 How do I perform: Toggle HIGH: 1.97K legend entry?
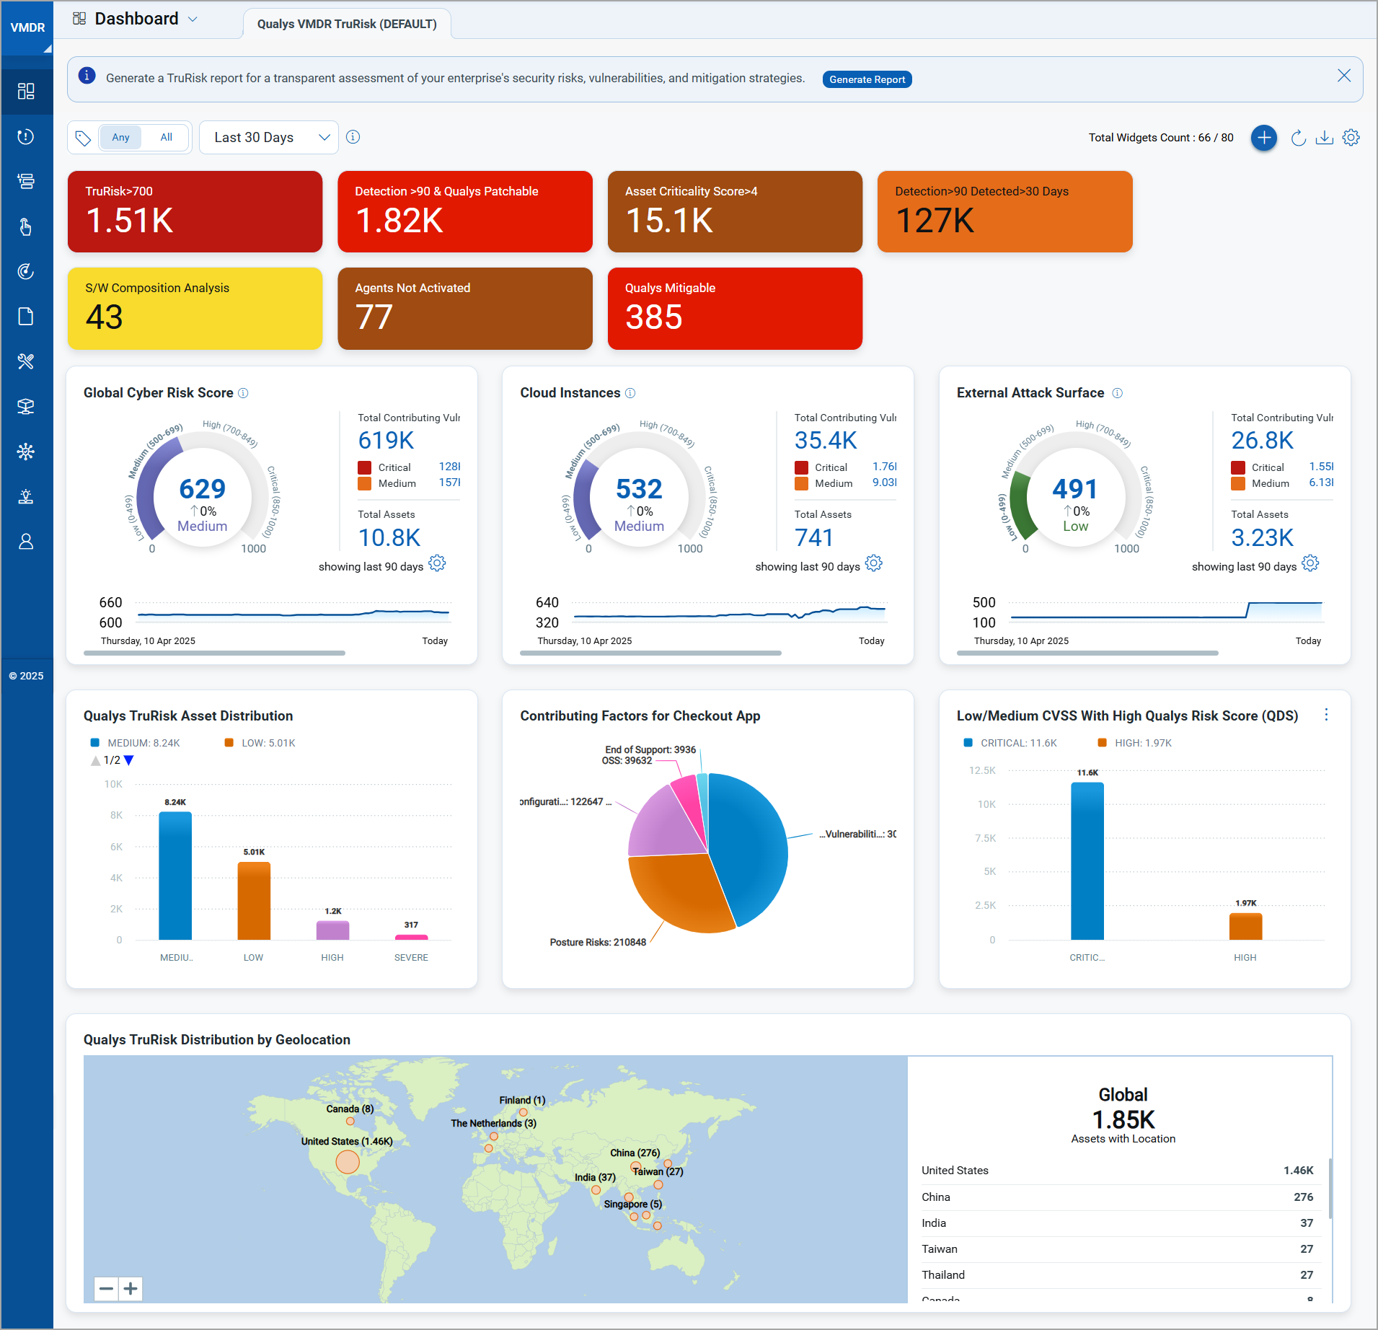pos(1134,743)
